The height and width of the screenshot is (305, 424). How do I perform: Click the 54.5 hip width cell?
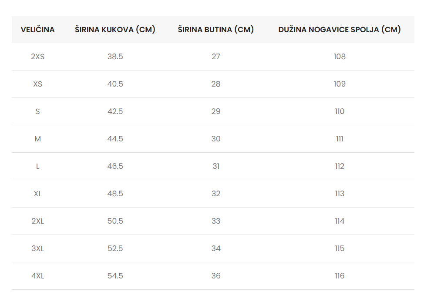pyautogui.click(x=115, y=276)
